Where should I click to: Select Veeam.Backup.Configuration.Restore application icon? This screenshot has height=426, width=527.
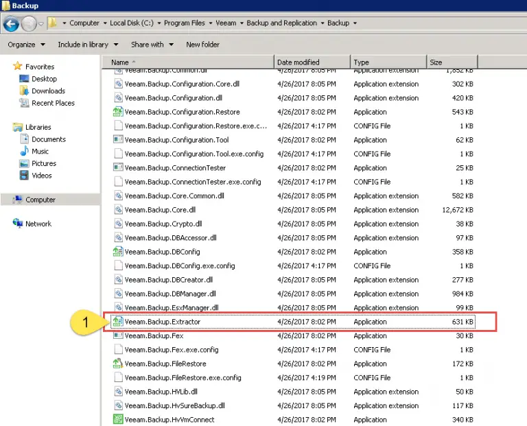pos(118,112)
